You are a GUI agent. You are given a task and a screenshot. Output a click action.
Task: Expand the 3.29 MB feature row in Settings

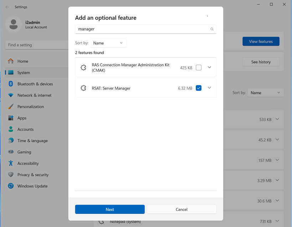click(x=277, y=180)
